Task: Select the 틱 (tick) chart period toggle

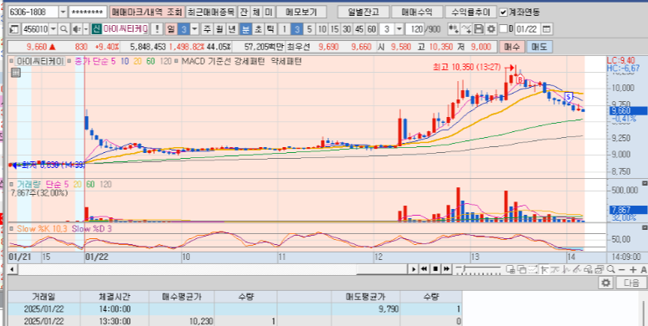Action: [270, 29]
